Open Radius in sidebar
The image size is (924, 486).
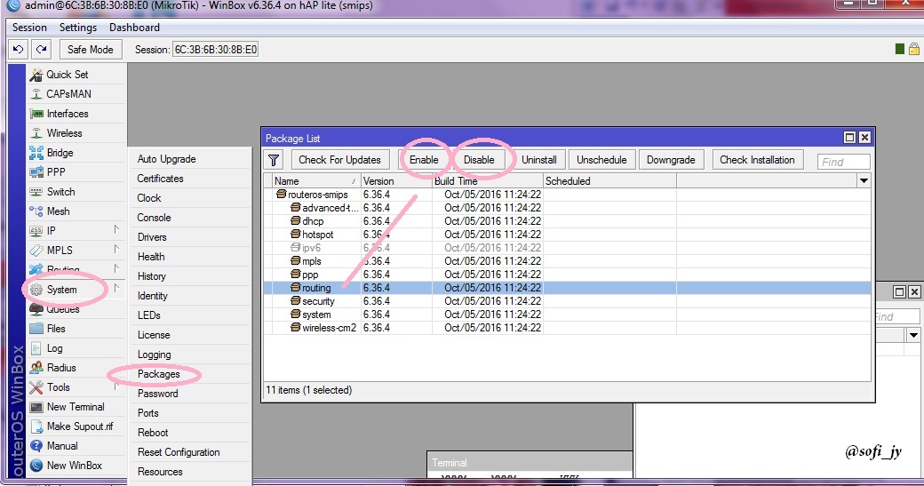pos(76,368)
